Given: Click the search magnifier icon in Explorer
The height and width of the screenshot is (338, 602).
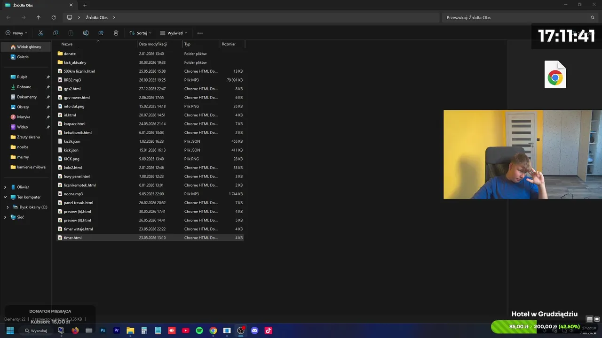Looking at the screenshot, I should (x=593, y=17).
